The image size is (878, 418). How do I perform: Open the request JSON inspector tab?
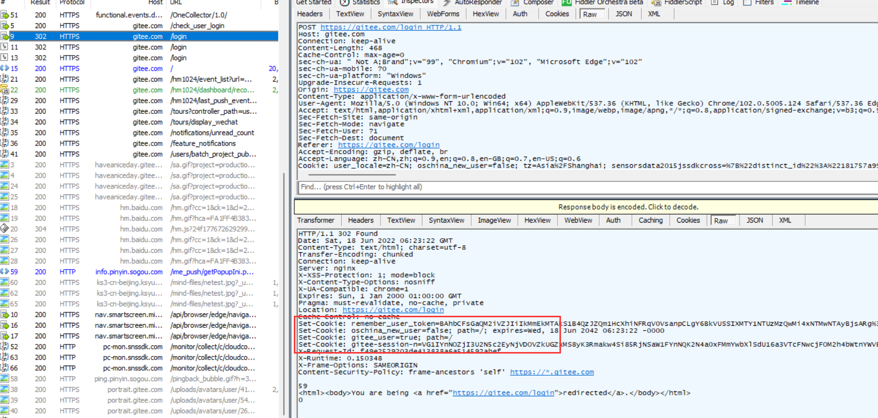click(x=623, y=14)
